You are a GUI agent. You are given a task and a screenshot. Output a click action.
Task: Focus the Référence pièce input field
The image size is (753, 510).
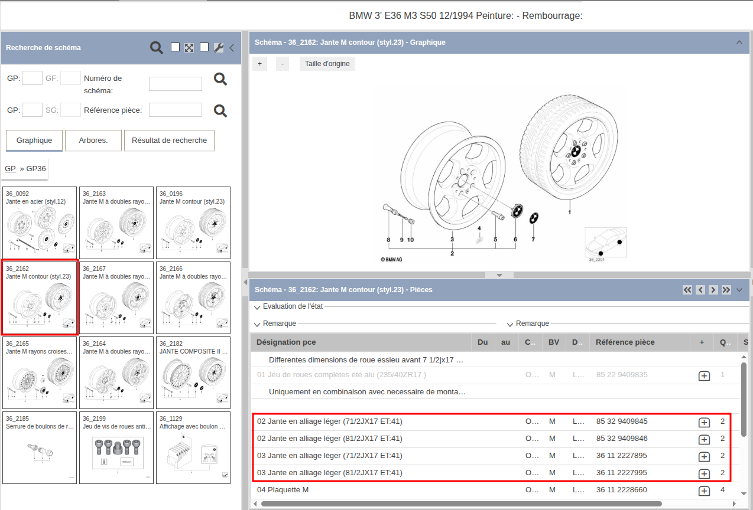pyautogui.click(x=176, y=110)
